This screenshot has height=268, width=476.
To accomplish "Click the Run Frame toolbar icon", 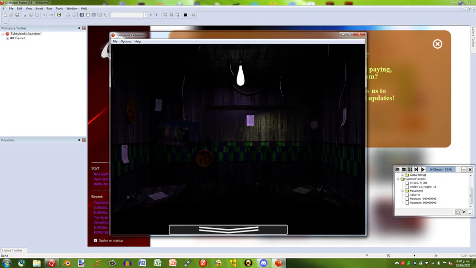I will click(x=178, y=15).
